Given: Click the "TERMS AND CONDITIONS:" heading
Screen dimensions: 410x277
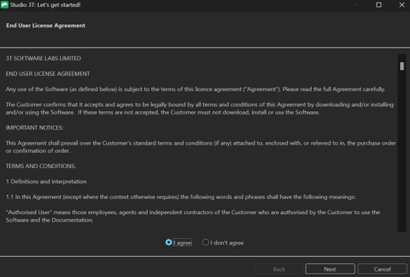Looking at the screenshot, I should coord(40,165).
